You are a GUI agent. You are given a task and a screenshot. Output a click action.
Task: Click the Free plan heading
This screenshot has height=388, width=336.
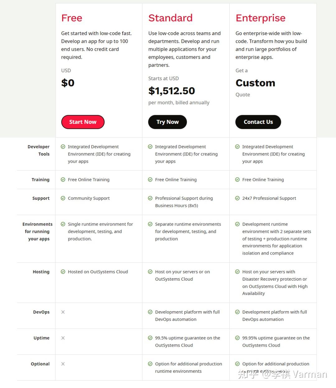72,18
